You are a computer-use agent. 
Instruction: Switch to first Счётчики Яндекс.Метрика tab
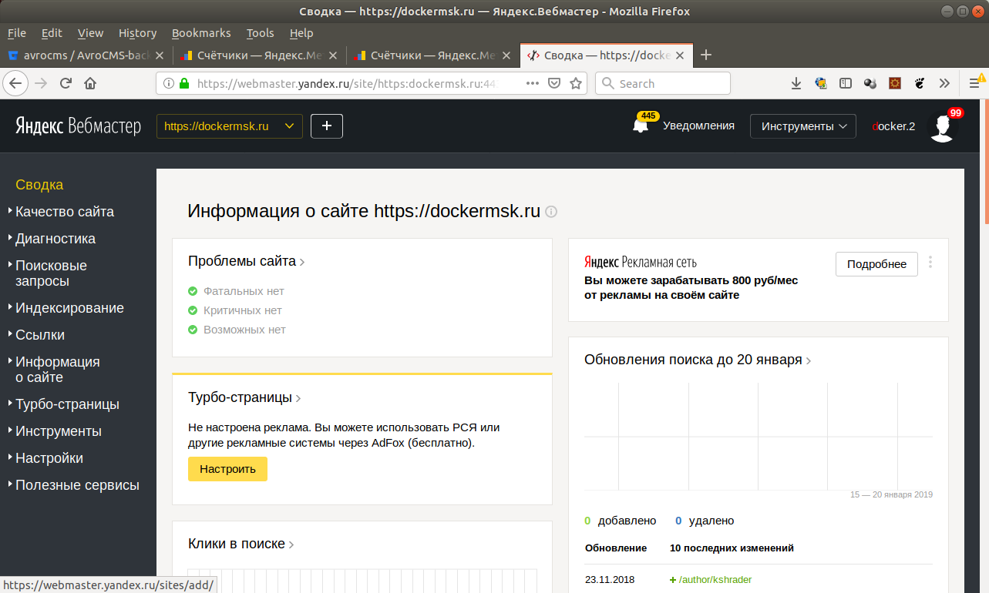click(259, 55)
